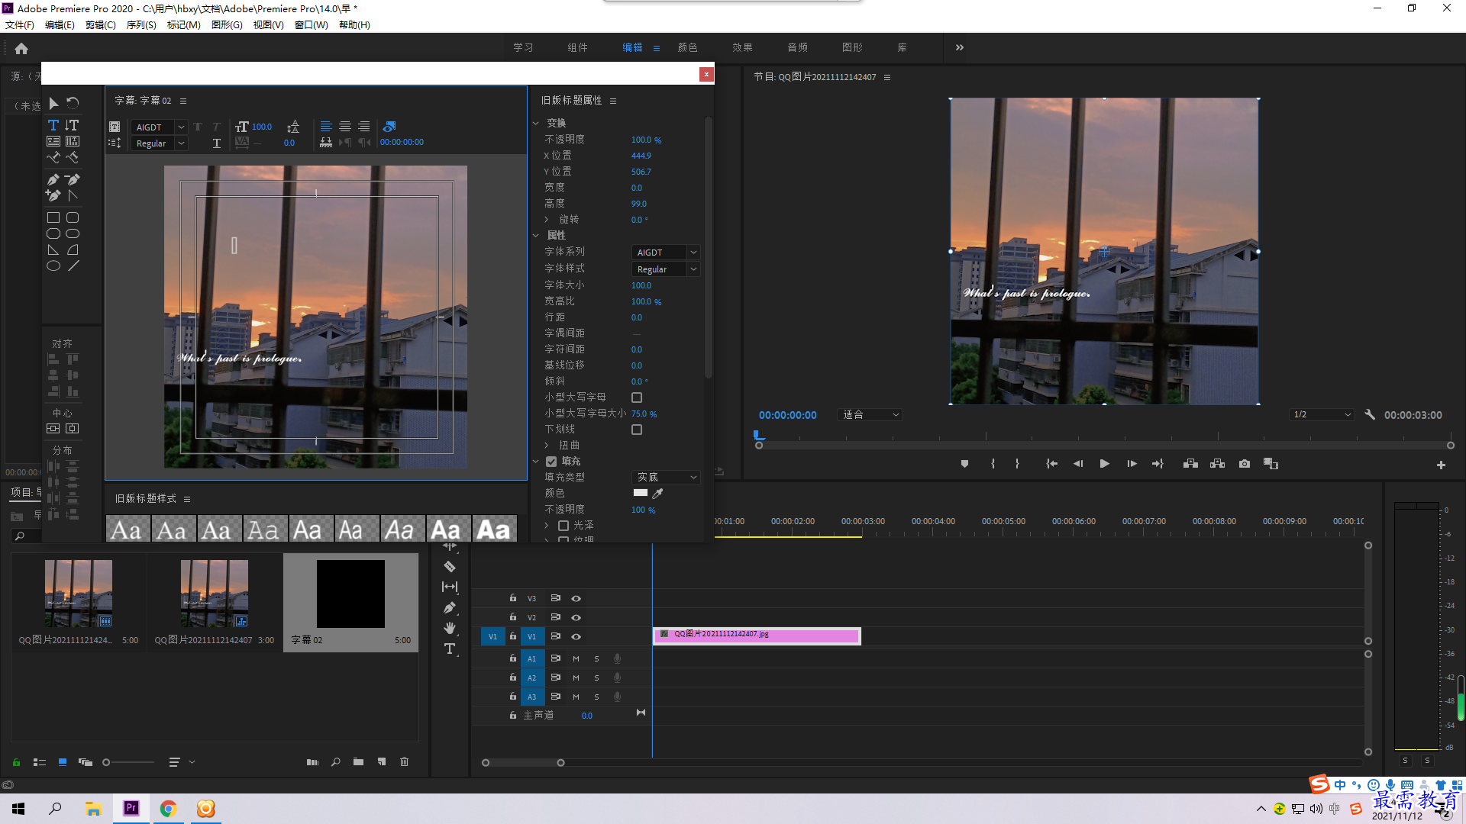Select the Razor tool in timeline tools
Screen dimensions: 1466x824
(450, 567)
